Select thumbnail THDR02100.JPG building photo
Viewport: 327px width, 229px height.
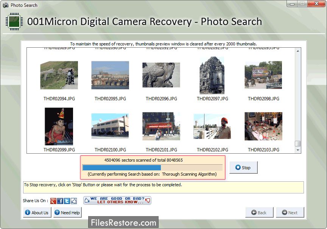click(x=110, y=126)
